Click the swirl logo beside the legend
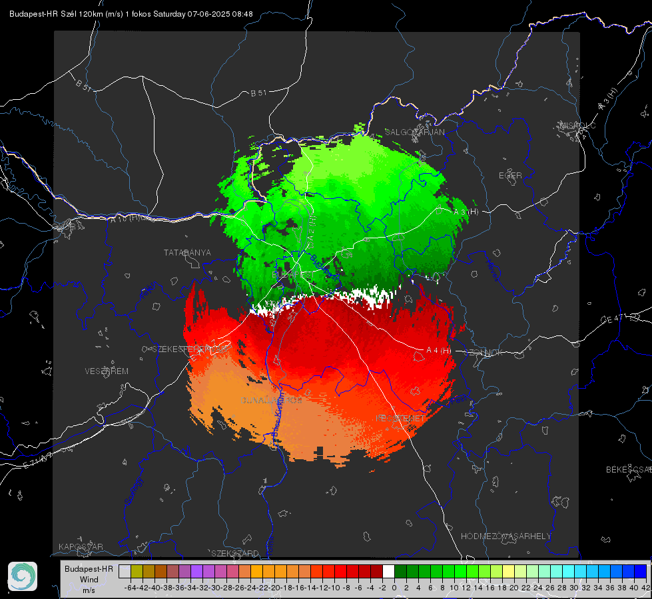The height and width of the screenshot is (599, 652). tap(23, 576)
